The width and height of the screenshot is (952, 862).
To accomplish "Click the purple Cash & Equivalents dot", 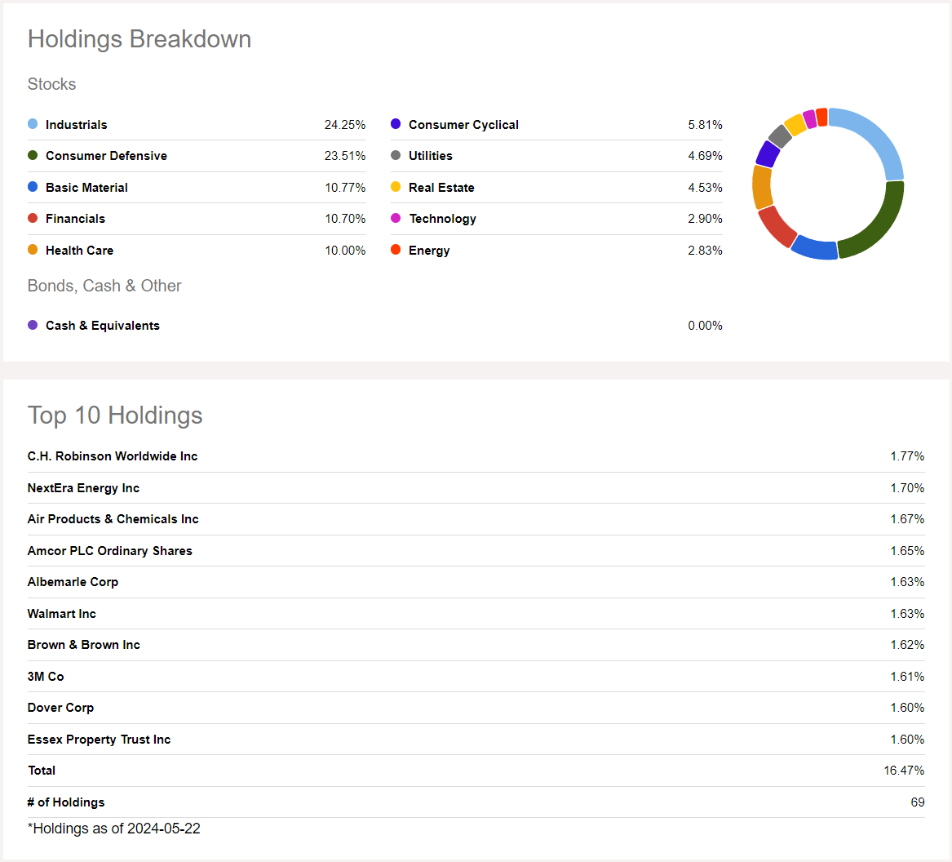I will click(33, 325).
